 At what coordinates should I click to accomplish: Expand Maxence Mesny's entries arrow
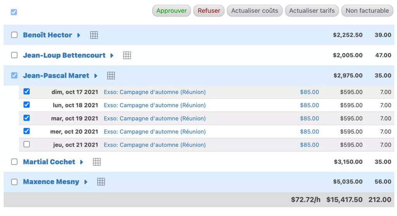pyautogui.click(x=86, y=182)
